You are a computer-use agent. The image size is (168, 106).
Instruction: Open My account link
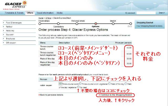[x=130, y=13]
